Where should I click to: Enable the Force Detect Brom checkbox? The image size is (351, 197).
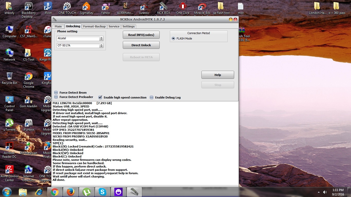point(56,93)
